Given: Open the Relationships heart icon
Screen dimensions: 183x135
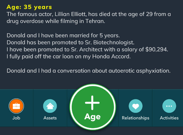Looking at the screenshot, I should point(135,106).
